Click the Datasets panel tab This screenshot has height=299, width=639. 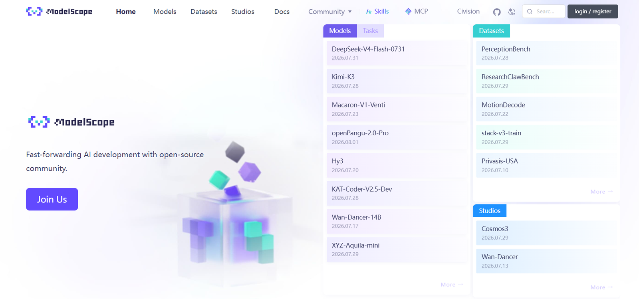(491, 31)
